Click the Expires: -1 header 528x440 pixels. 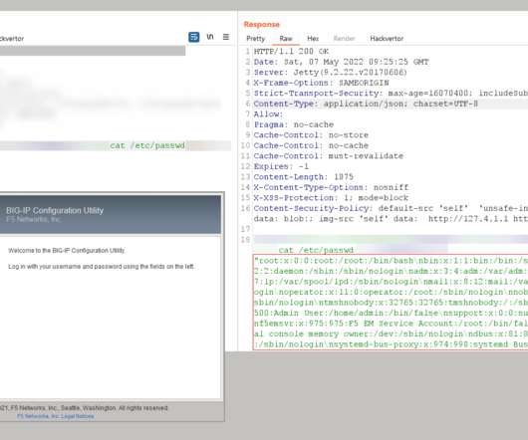pos(281,166)
